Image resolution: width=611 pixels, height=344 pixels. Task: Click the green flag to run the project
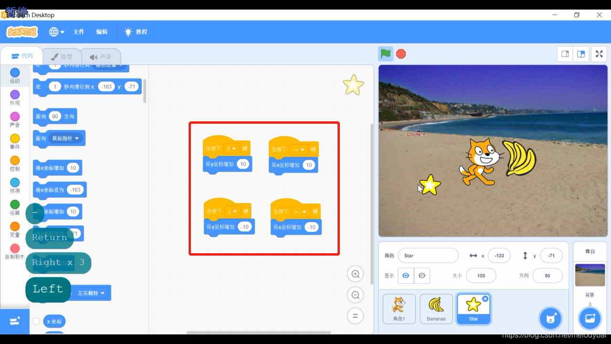386,54
